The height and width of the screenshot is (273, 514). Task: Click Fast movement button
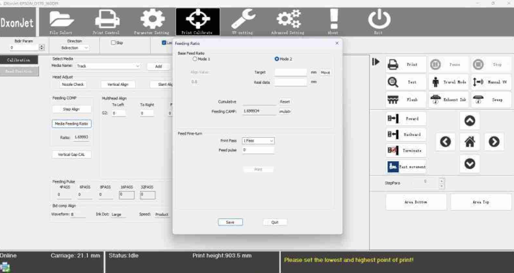[x=406, y=167]
